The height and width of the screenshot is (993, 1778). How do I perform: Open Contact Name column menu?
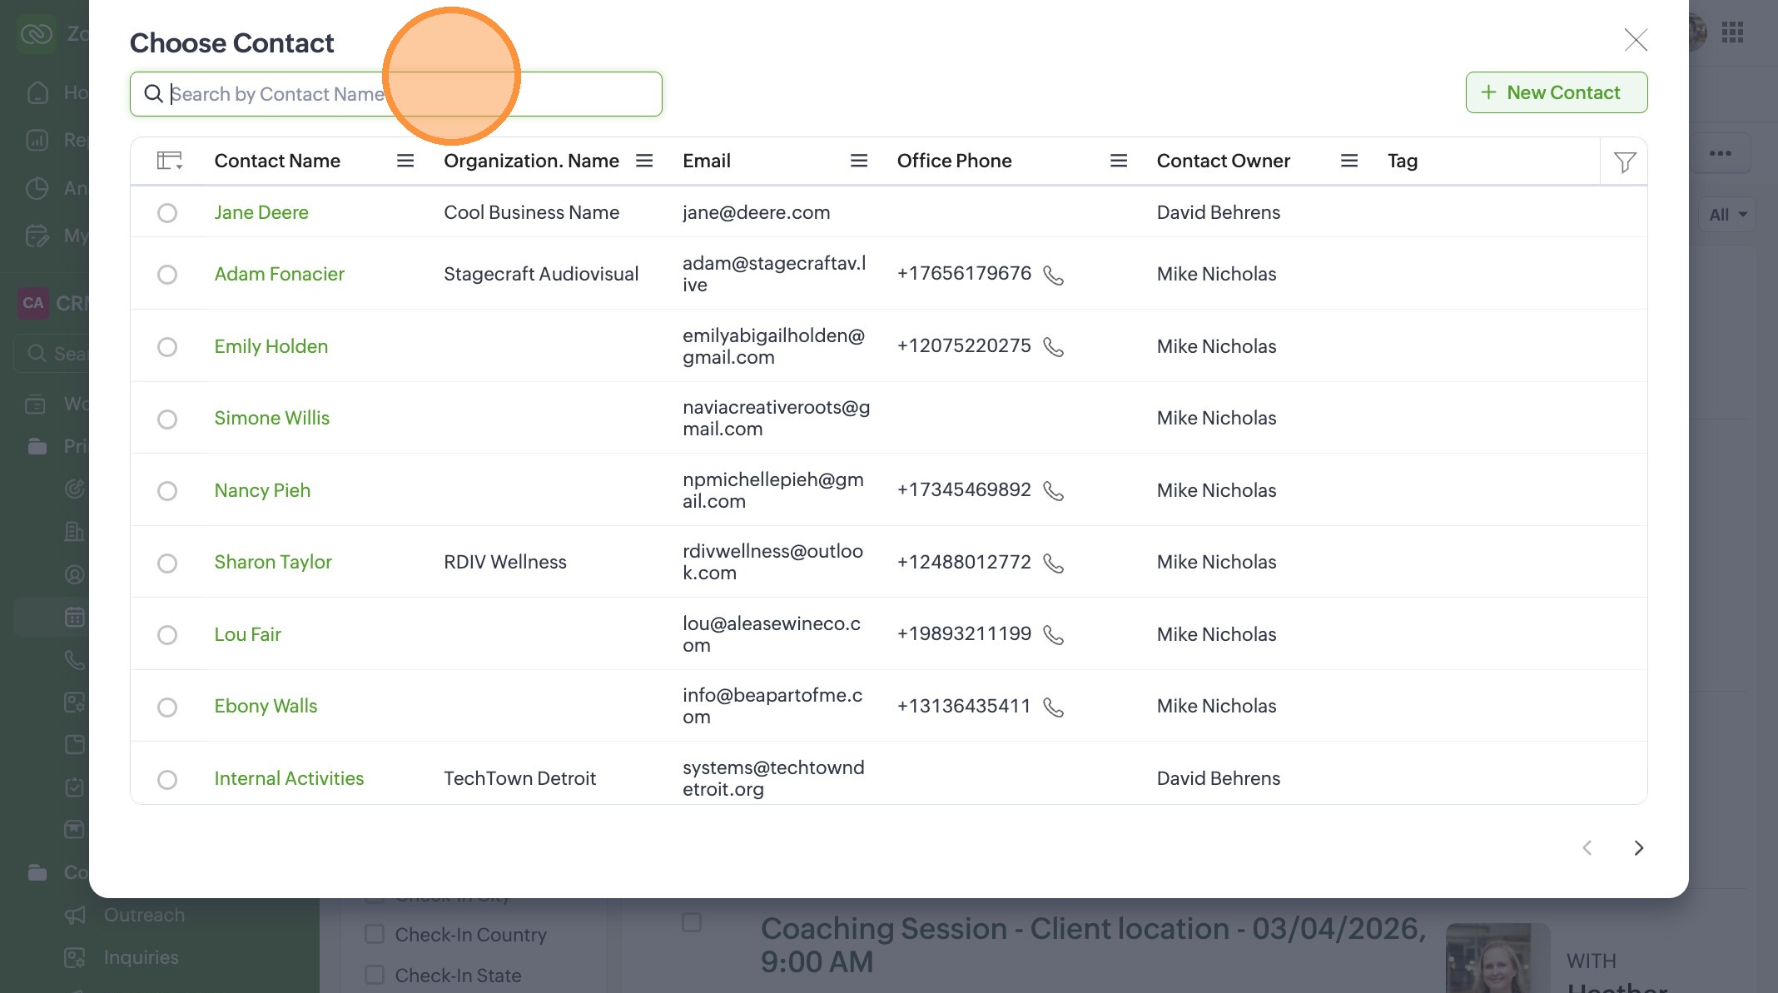pyautogui.click(x=405, y=161)
